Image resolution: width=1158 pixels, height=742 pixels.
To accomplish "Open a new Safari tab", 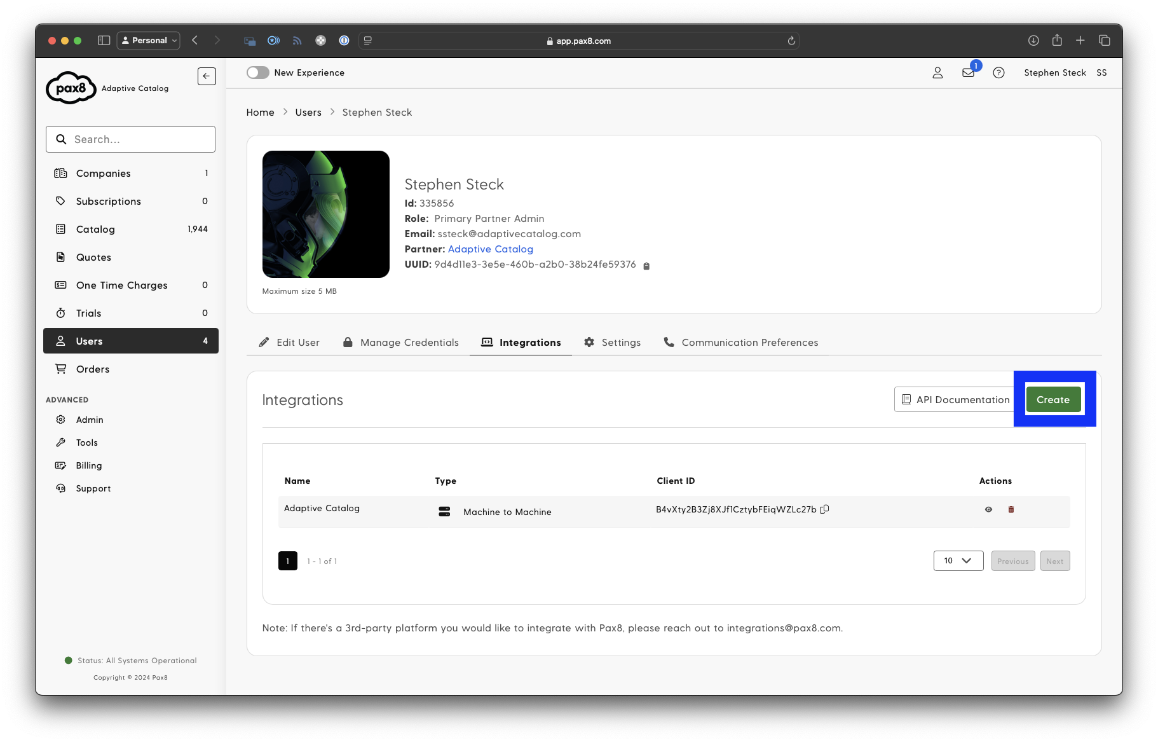I will 1080,41.
